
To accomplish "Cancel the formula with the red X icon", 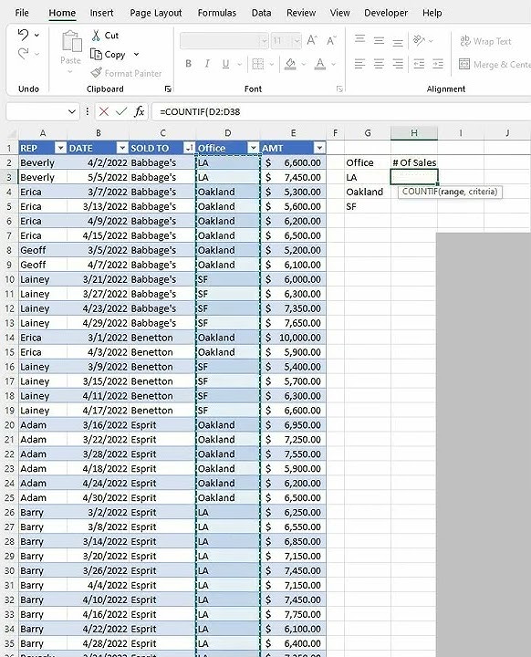I will tap(104, 111).
